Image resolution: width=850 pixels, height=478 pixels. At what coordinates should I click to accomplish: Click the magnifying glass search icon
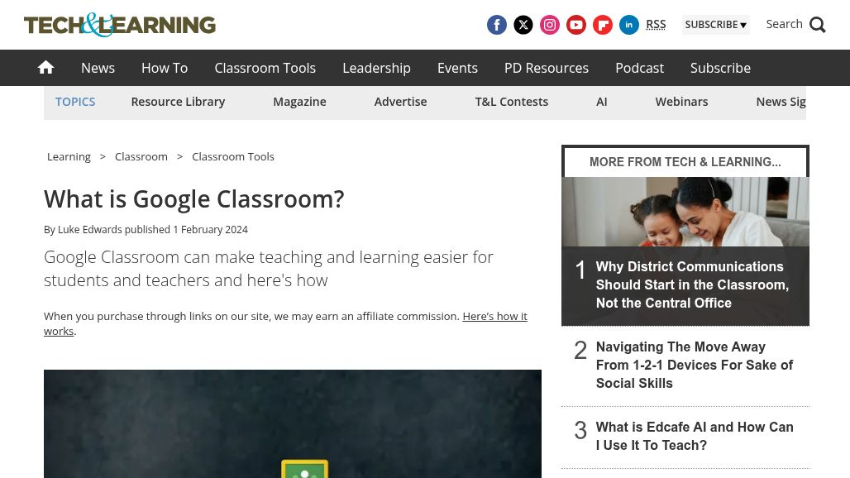coord(818,25)
